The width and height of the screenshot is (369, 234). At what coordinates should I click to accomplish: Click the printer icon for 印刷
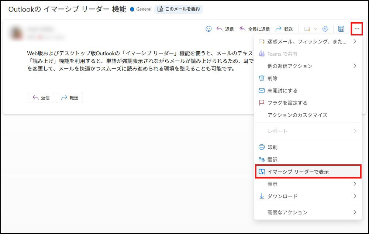262,147
